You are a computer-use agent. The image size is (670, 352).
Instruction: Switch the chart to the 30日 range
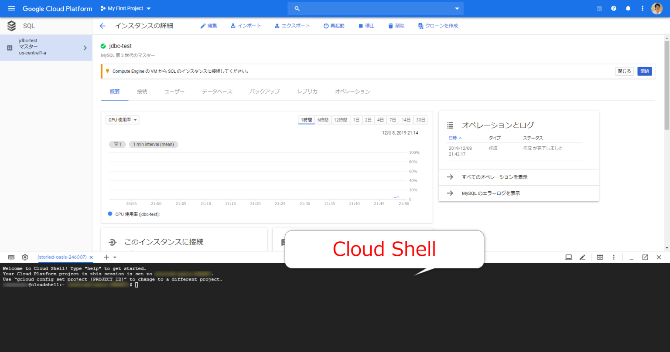[x=420, y=120]
